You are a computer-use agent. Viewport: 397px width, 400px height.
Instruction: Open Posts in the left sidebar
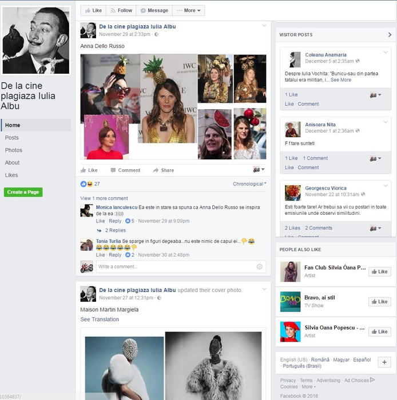[12, 138]
